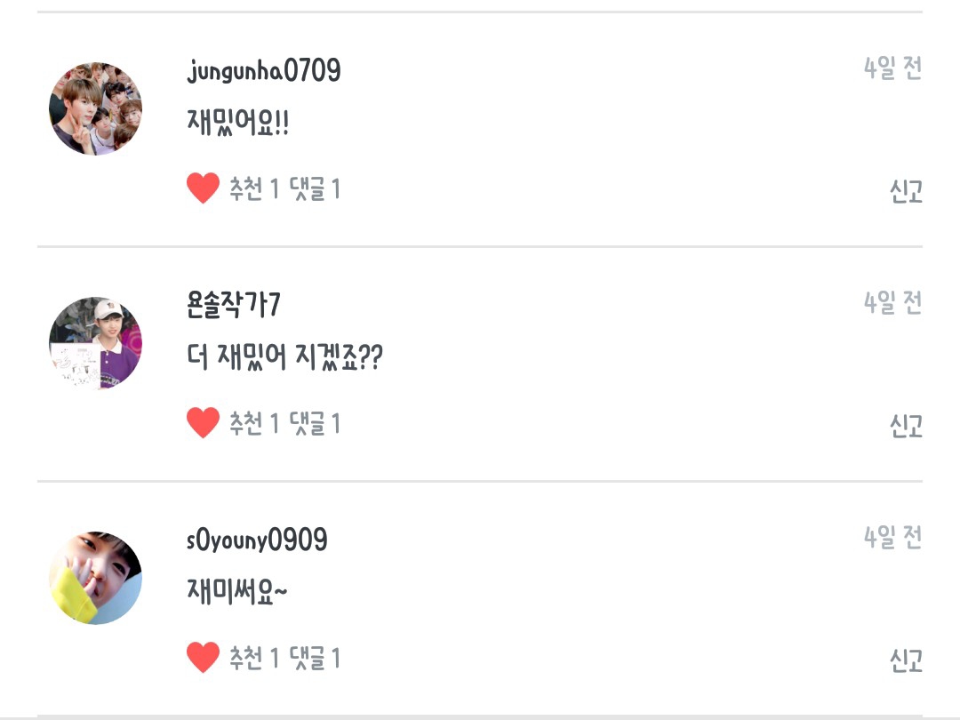960x720 pixels.
Task: Click the 4일 전 timestamp on jungunha0709's comment
Action: pyautogui.click(x=892, y=68)
